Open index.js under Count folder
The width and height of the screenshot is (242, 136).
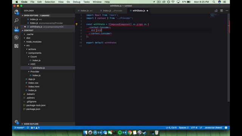tap(36, 60)
